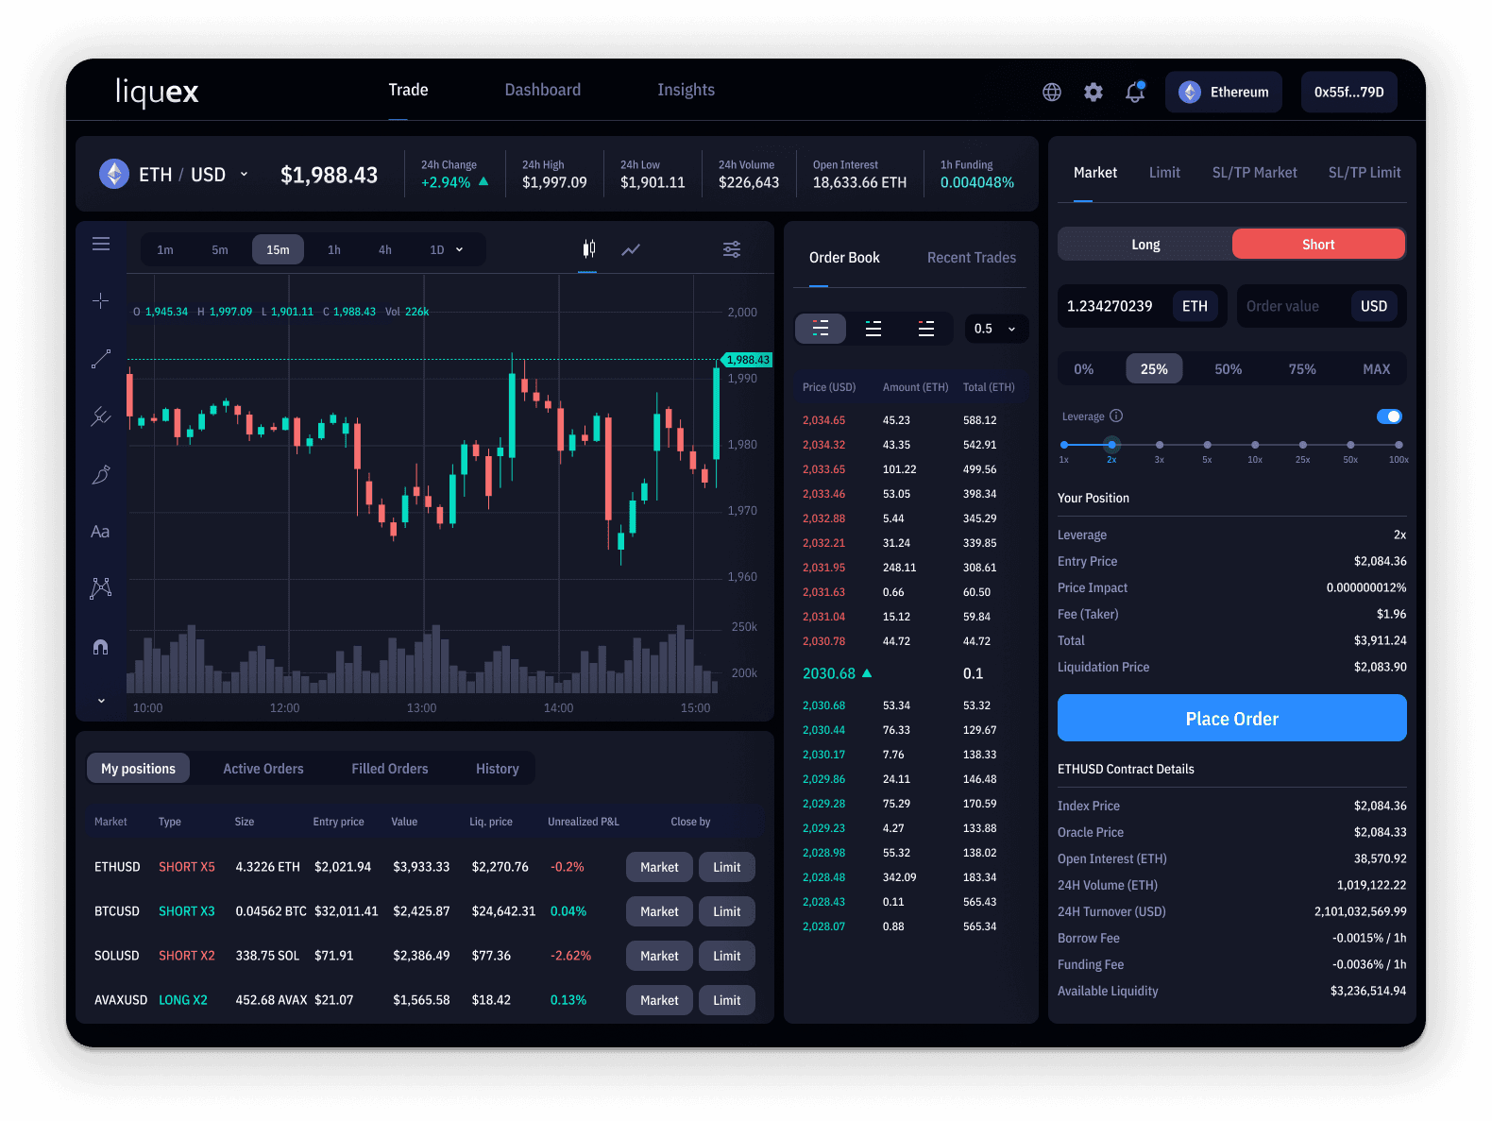Select the Limit order tab

click(1164, 173)
